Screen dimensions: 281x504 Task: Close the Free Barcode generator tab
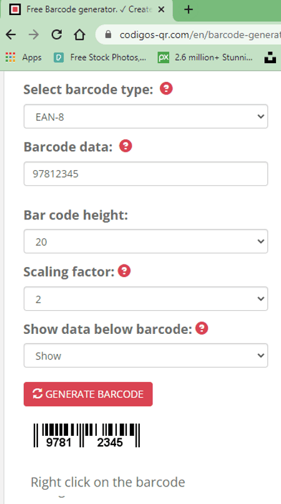coord(162,9)
